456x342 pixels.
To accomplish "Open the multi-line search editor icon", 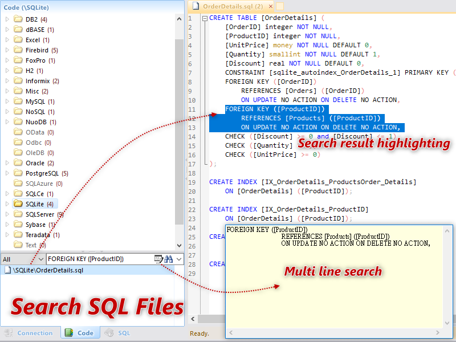I will (x=158, y=259).
